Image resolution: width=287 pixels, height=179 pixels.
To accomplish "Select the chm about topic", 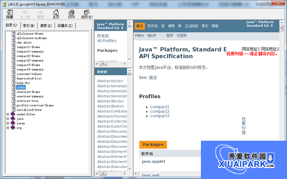I will point(24,43).
